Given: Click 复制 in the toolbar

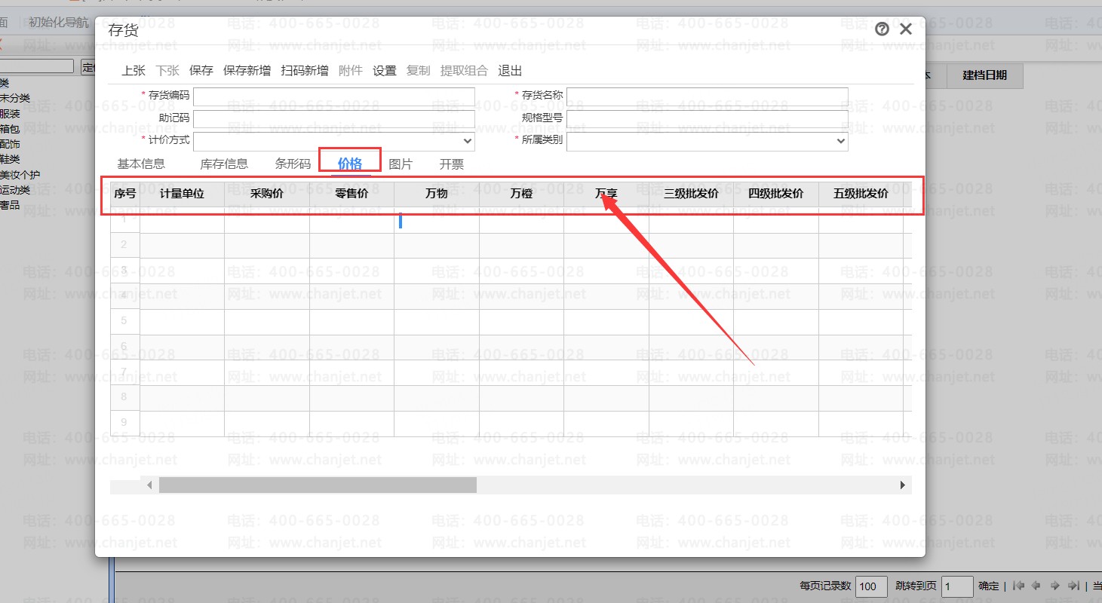Looking at the screenshot, I should (x=419, y=71).
